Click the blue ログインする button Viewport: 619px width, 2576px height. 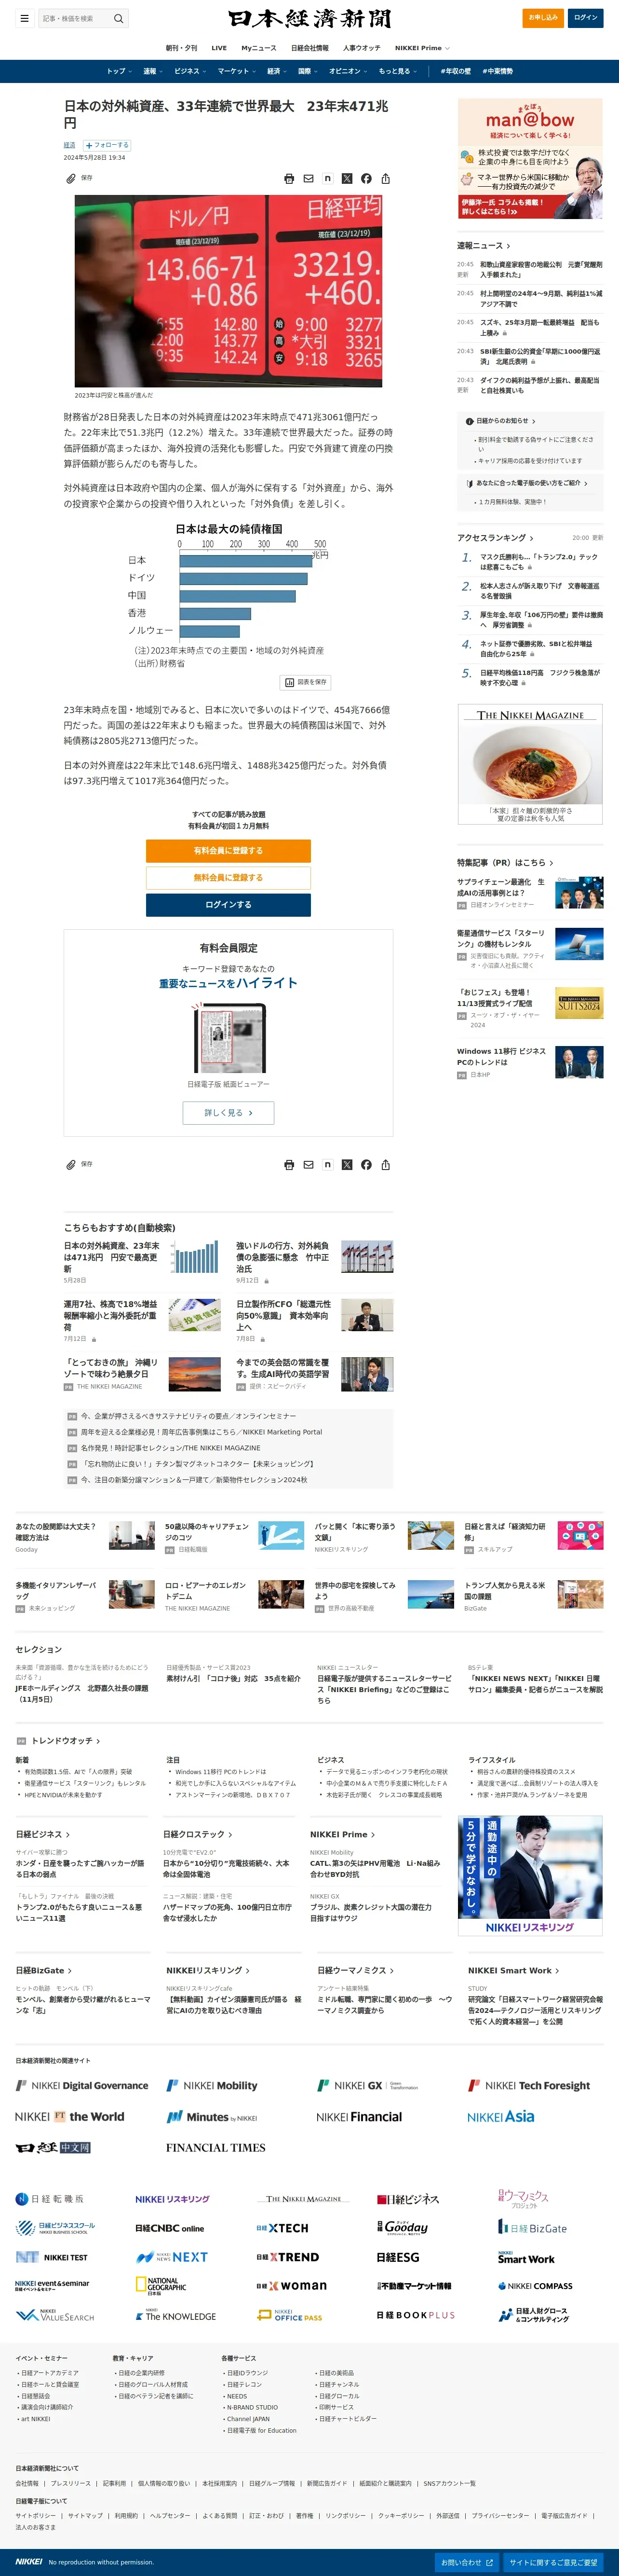pos(228,904)
